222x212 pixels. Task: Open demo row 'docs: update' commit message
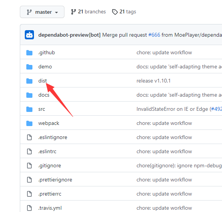(x=179, y=66)
